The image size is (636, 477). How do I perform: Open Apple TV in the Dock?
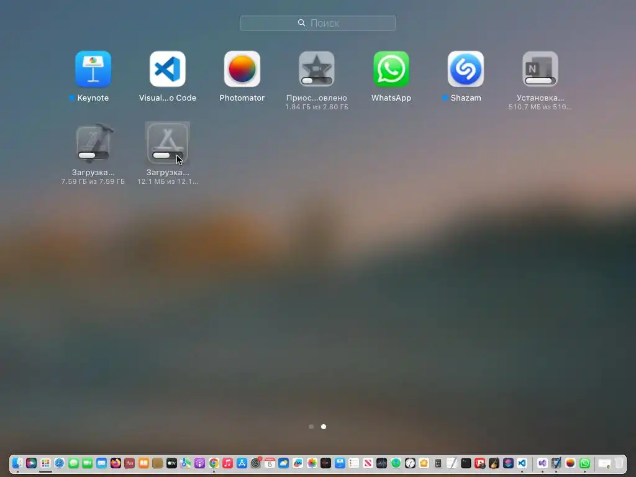(171, 463)
